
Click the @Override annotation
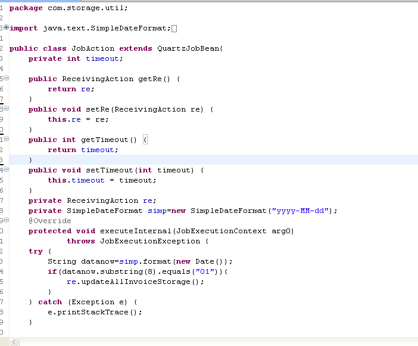click(50, 221)
